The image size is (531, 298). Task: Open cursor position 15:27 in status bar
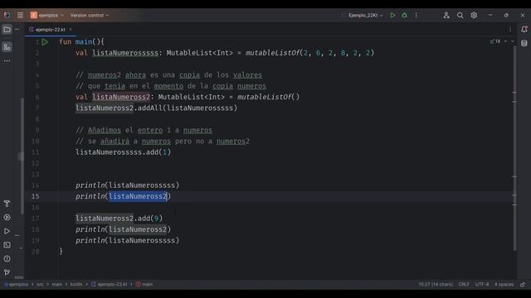436,285
